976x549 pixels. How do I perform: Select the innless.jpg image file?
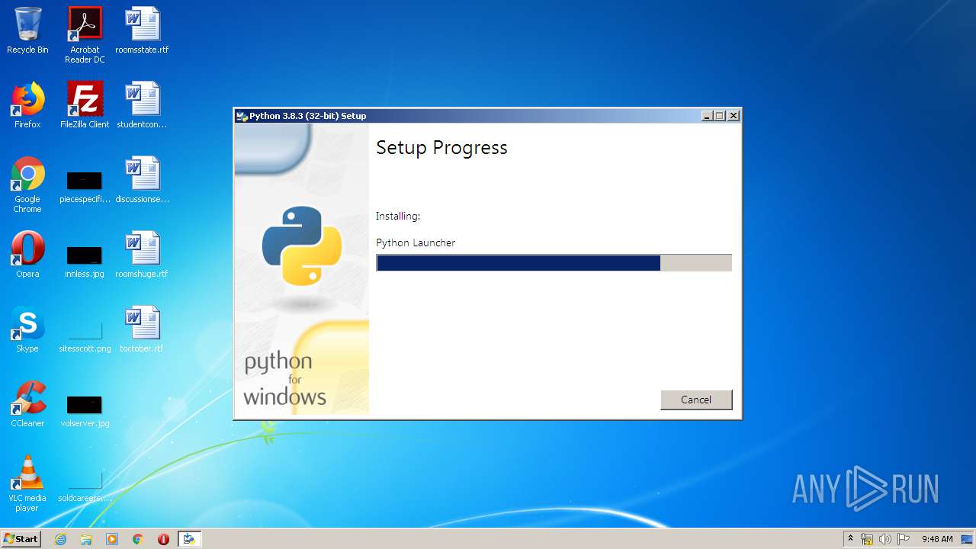tap(85, 259)
